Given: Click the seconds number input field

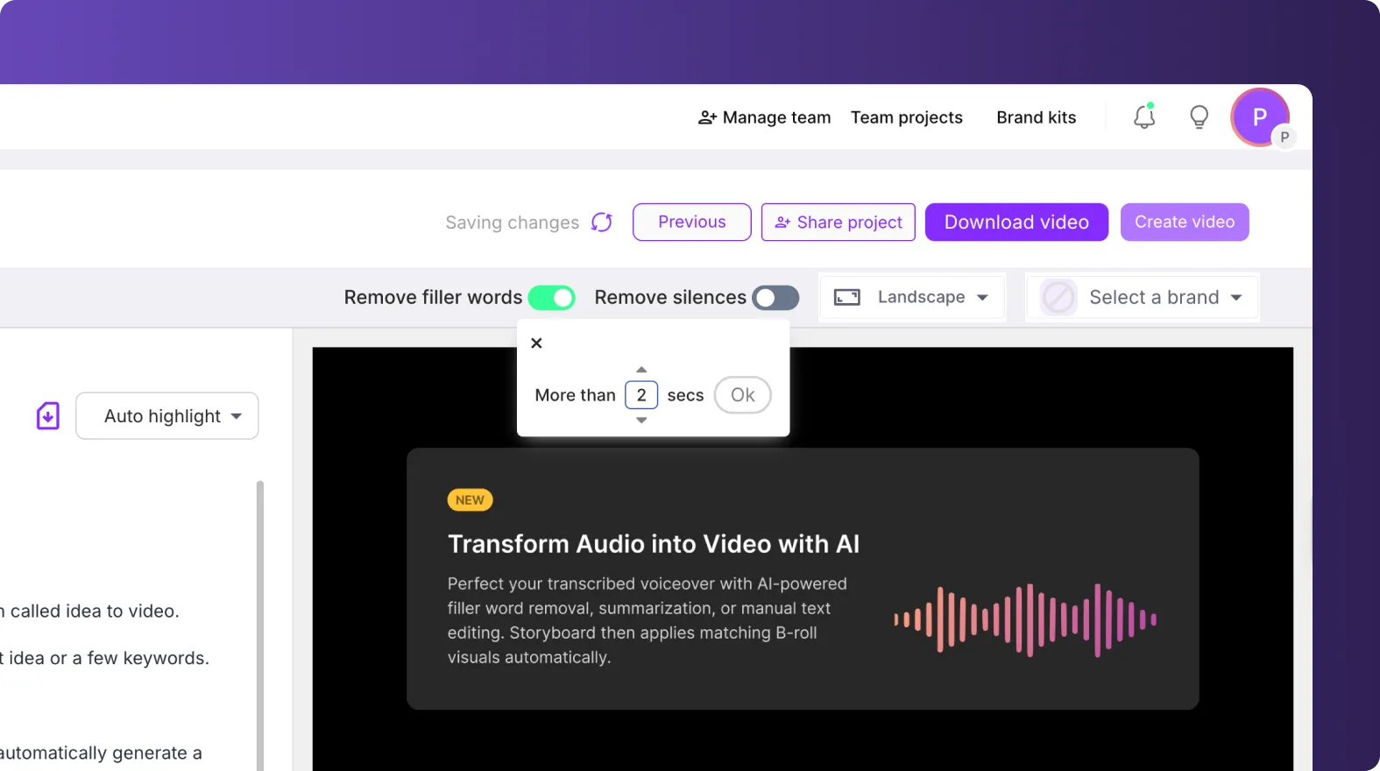Looking at the screenshot, I should (641, 395).
